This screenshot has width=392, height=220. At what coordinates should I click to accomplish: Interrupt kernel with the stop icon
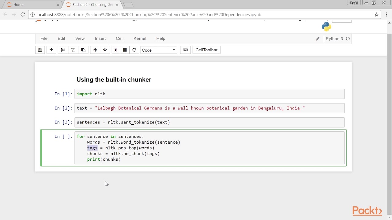tap(125, 50)
